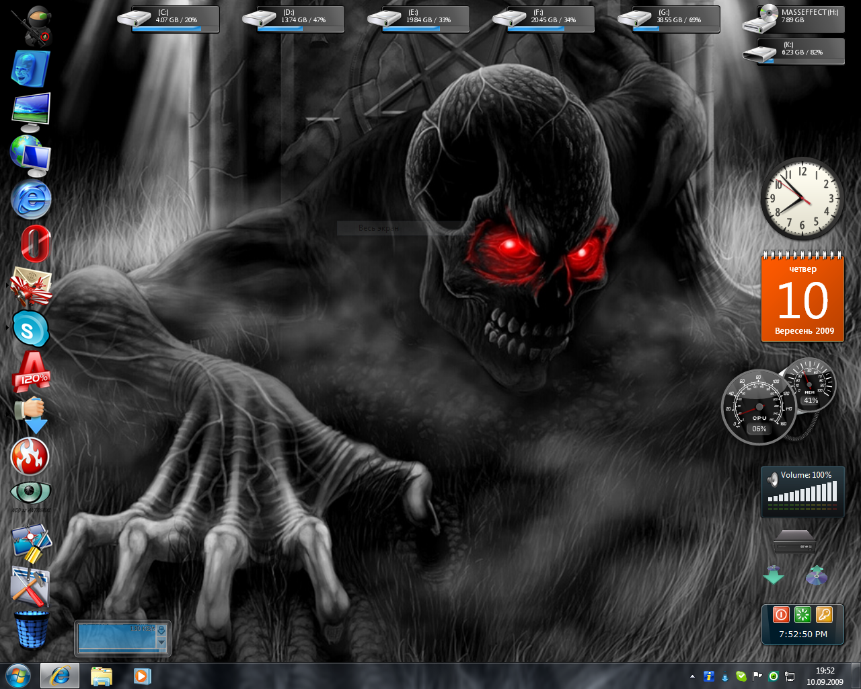Click the blue download arrow tray icon

coord(725,677)
